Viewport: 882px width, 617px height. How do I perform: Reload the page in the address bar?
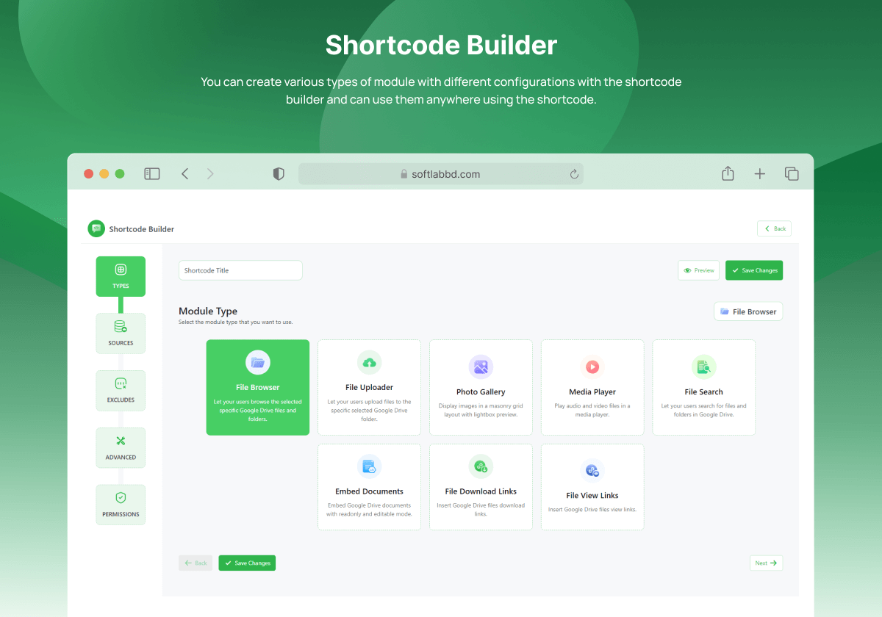574,175
